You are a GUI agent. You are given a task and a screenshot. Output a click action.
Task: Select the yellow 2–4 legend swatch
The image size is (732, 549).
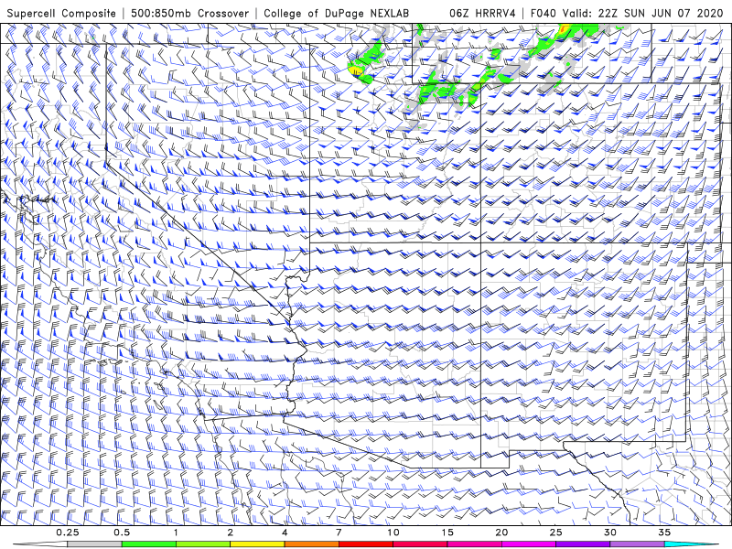[x=257, y=544]
